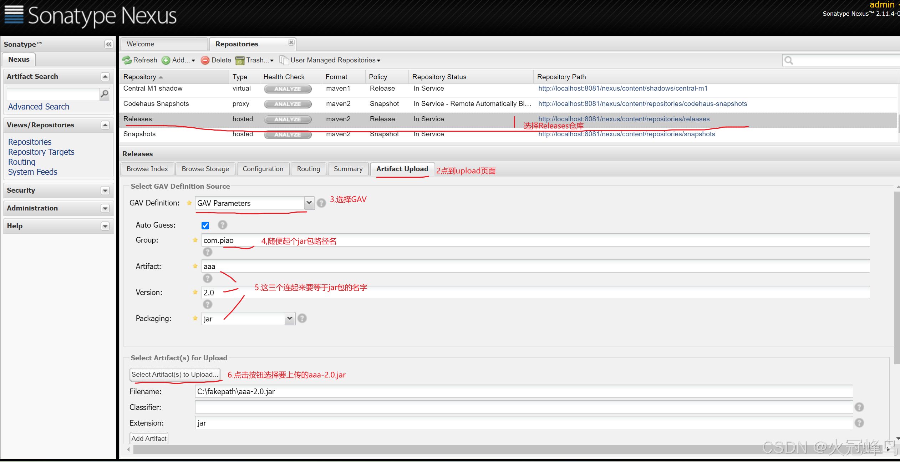The width and height of the screenshot is (900, 462).
Task: Analyze health check for Releases
Action: [288, 120]
